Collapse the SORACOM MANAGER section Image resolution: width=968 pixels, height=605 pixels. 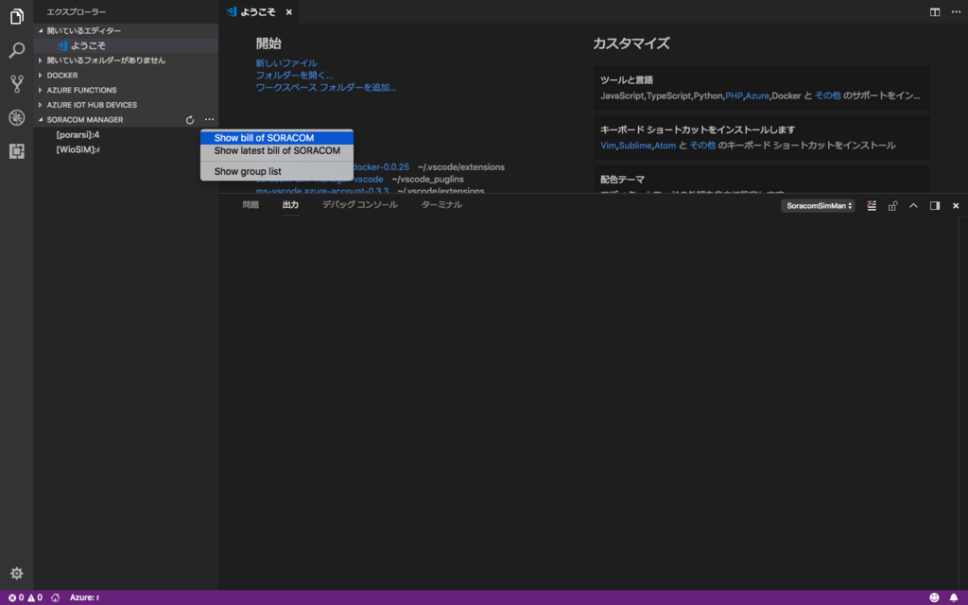tap(85, 119)
